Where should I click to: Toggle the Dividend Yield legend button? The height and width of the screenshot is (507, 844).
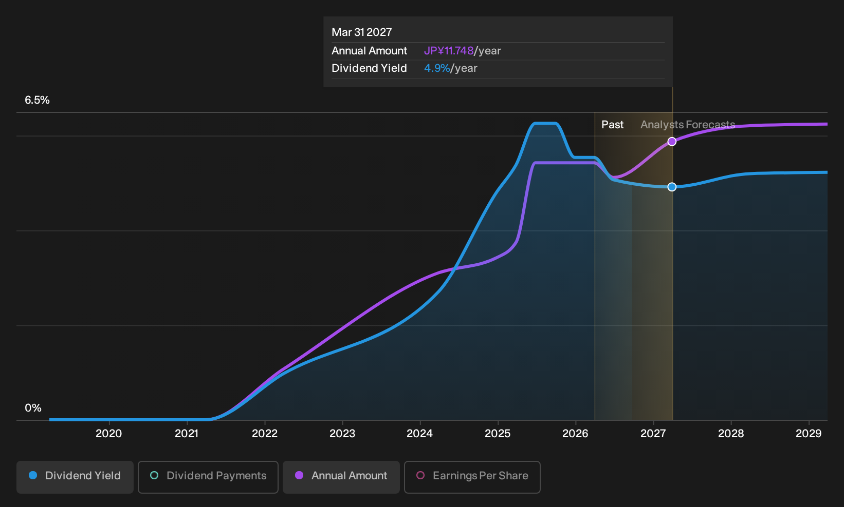click(x=75, y=477)
